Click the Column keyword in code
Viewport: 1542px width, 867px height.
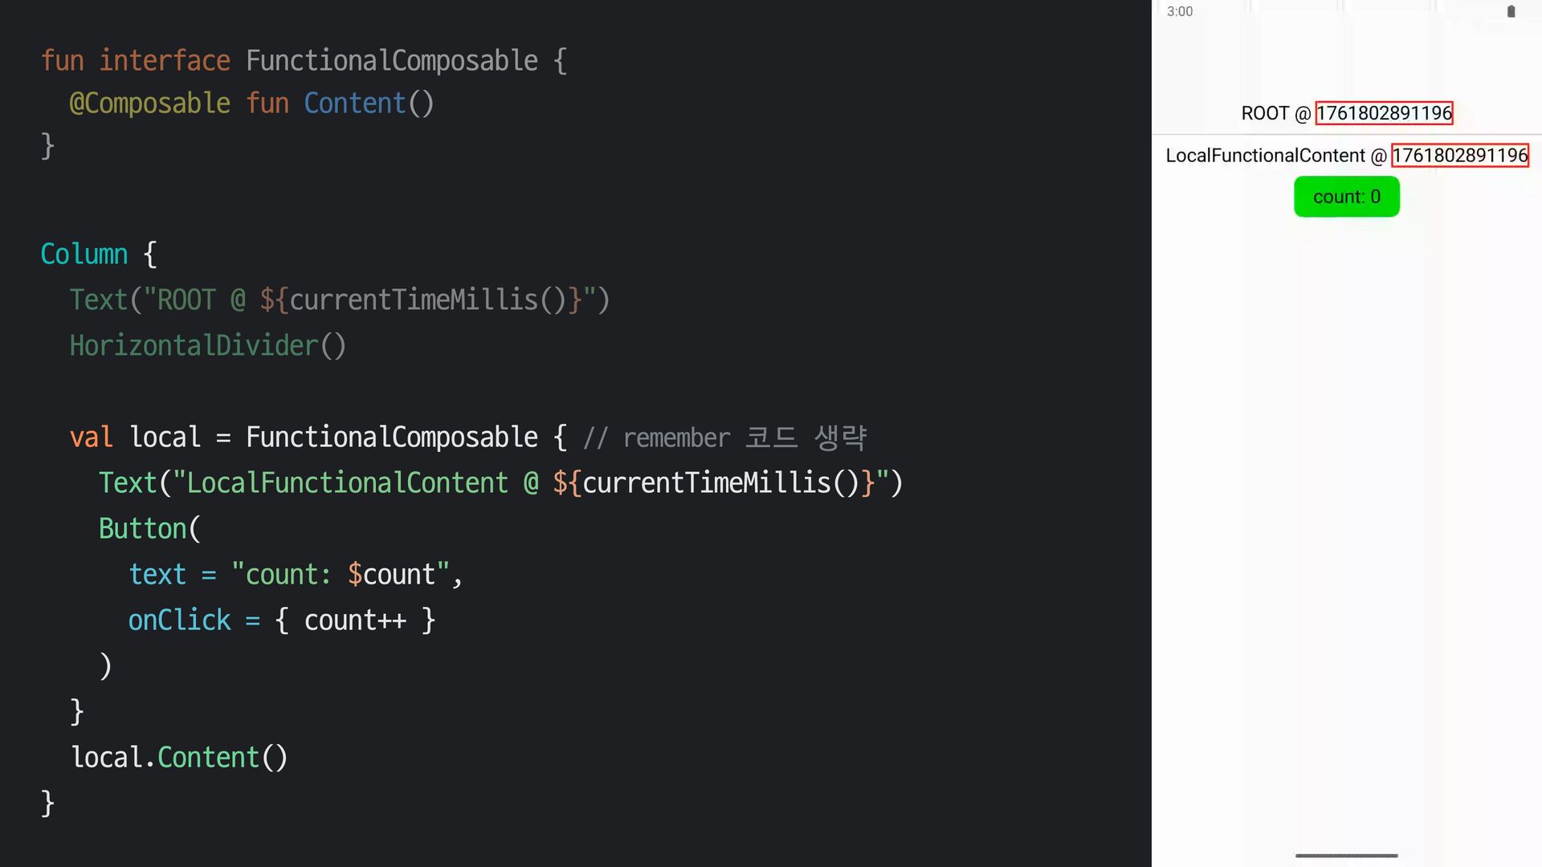coord(84,254)
